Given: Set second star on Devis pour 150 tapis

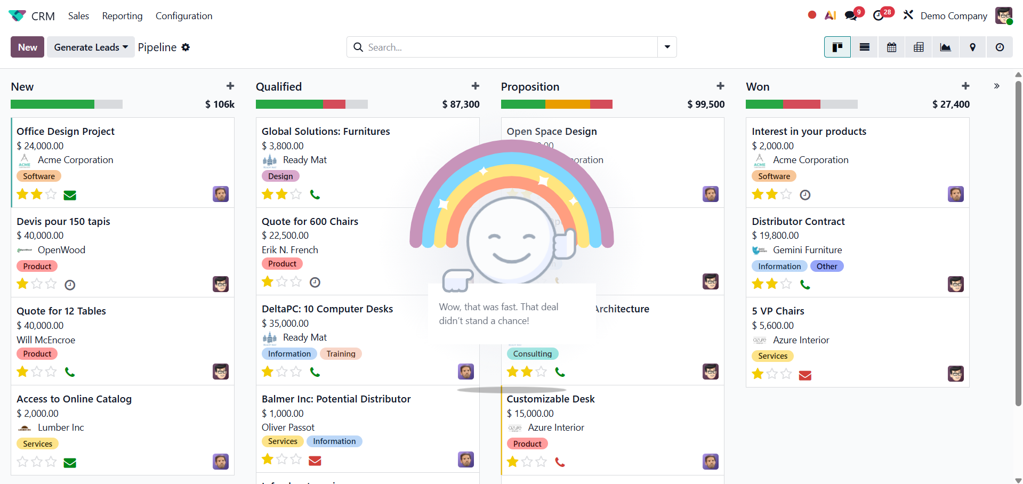Looking at the screenshot, I should click(37, 284).
